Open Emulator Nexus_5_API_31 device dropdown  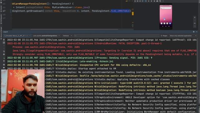tap(17, 36)
